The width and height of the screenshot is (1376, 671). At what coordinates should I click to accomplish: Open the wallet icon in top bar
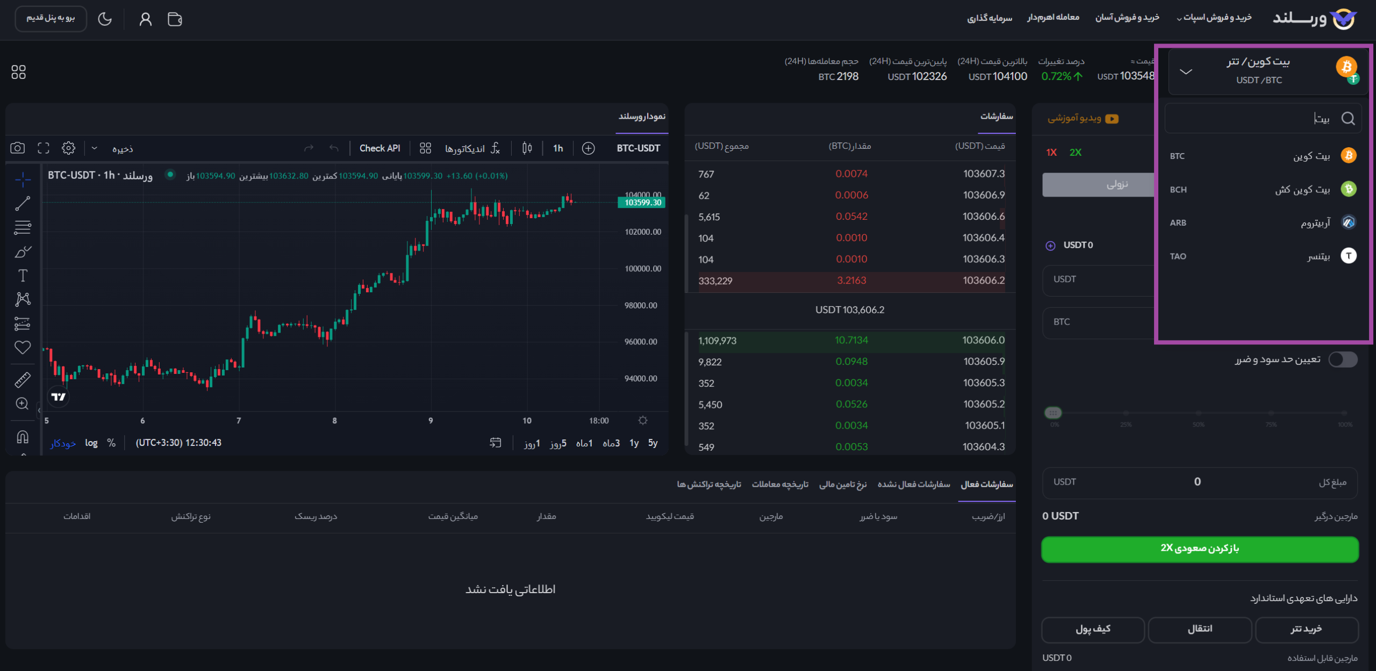click(175, 19)
